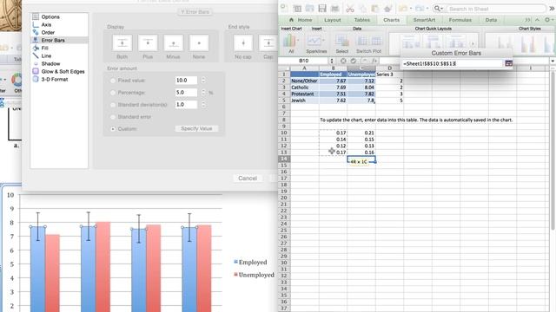Pick the No cap end style

coord(243,43)
